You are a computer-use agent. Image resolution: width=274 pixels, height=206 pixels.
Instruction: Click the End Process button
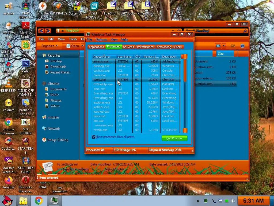[174, 138]
